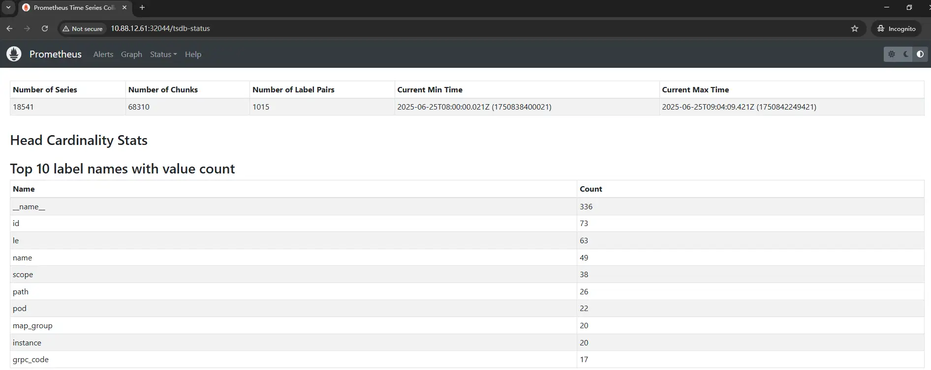This screenshot has width=931, height=370.
Task: Reload the page with the refresh icon
Action: 45,28
